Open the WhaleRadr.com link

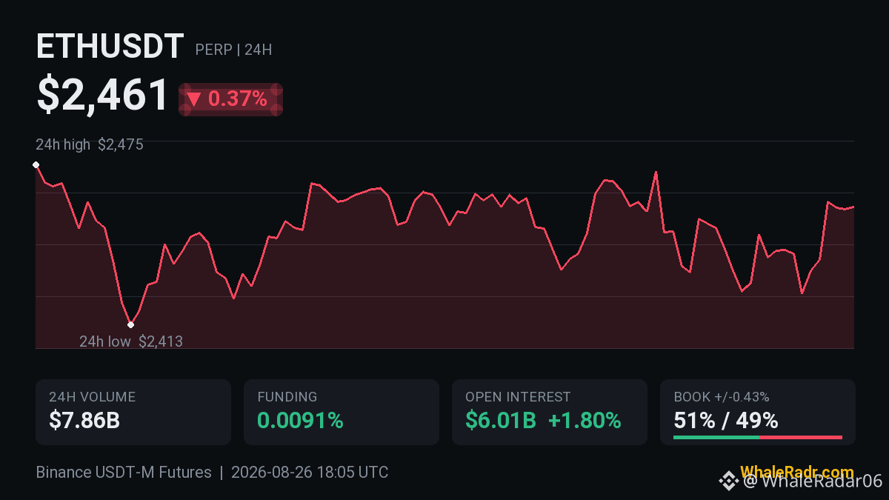(797, 473)
